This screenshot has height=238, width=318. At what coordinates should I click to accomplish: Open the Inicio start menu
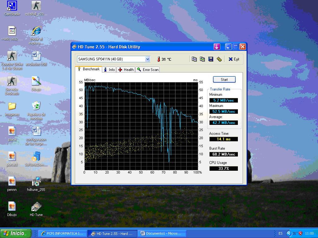click(x=16, y=233)
